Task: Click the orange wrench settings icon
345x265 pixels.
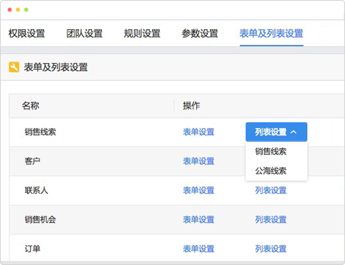Action: [x=14, y=67]
